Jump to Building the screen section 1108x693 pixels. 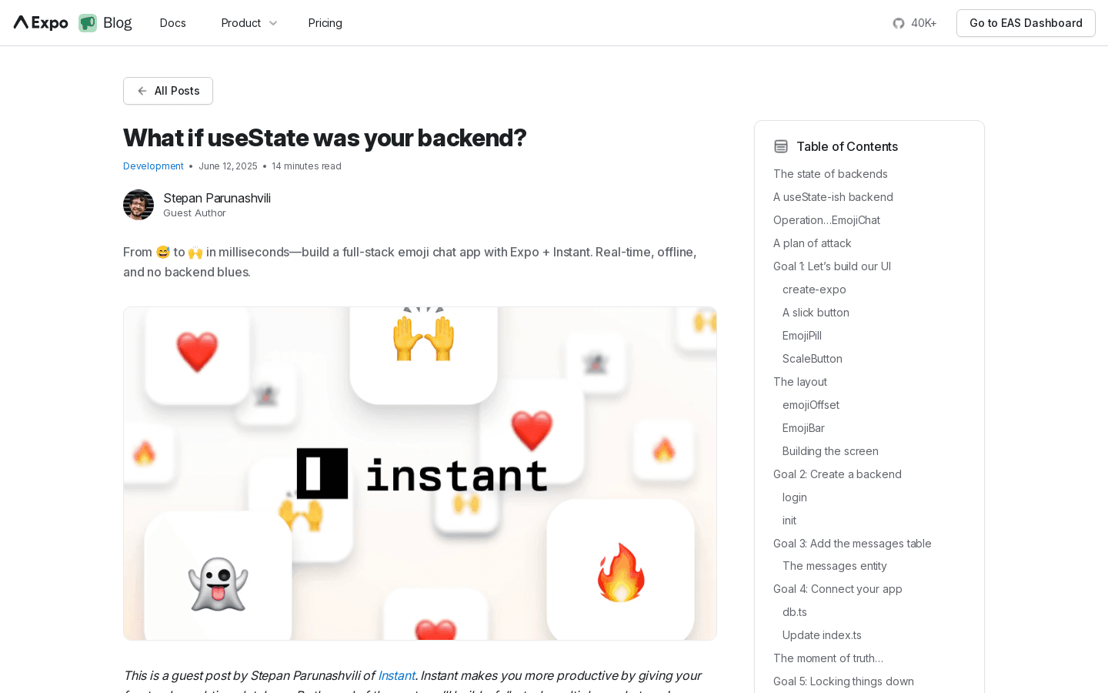(x=830, y=451)
